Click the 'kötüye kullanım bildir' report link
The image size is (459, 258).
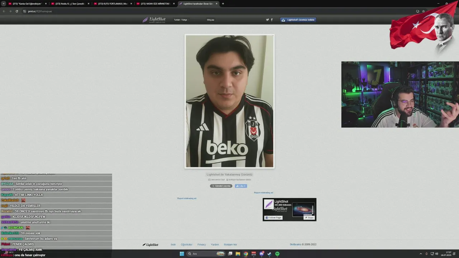(x=238, y=180)
